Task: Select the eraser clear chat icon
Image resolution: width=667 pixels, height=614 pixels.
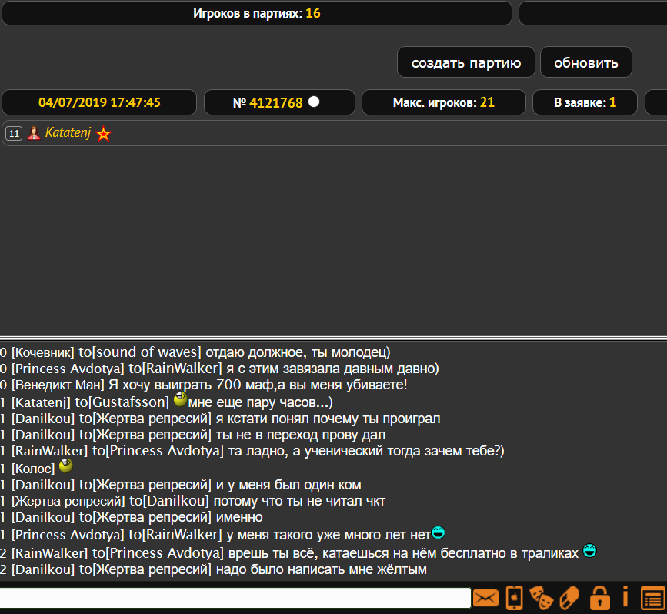Action: tap(569, 598)
